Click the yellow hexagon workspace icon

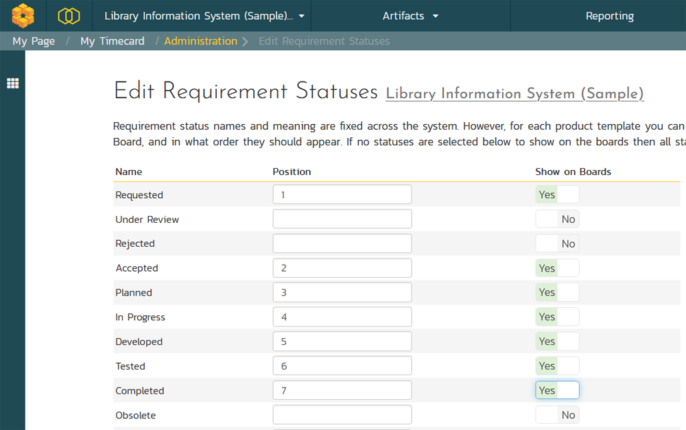click(69, 16)
